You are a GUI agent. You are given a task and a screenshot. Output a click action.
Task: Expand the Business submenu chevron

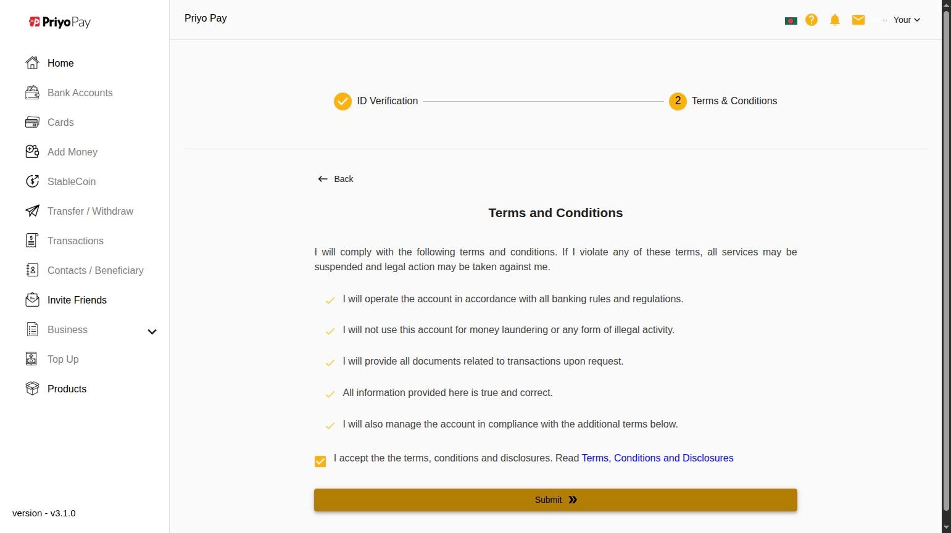[152, 331]
